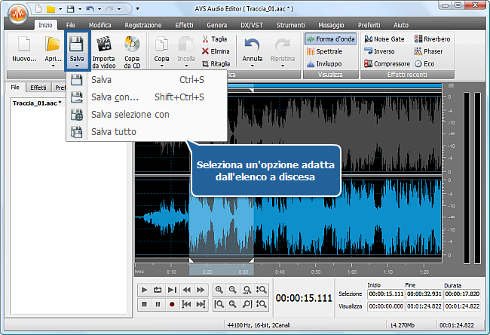Screen dimensions: 490x335
Task: Choose Salva tutto menu entry
Action: click(x=146, y=132)
